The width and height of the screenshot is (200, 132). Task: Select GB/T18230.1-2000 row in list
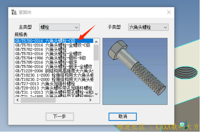click(54, 75)
